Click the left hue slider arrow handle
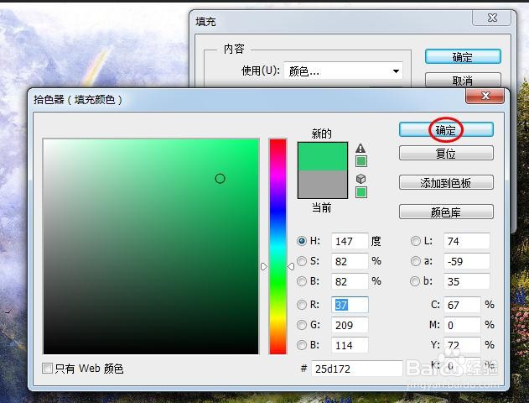This screenshot has width=529, height=403. (264, 266)
